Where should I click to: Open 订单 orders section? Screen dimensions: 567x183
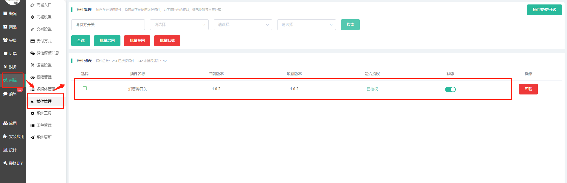pos(13,54)
